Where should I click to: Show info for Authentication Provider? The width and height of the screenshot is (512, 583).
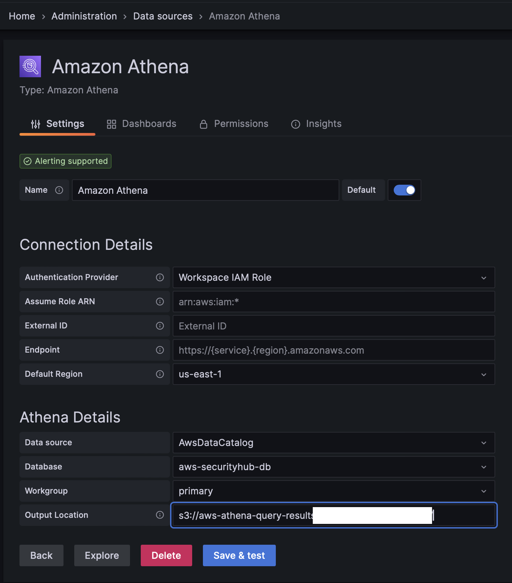click(160, 277)
